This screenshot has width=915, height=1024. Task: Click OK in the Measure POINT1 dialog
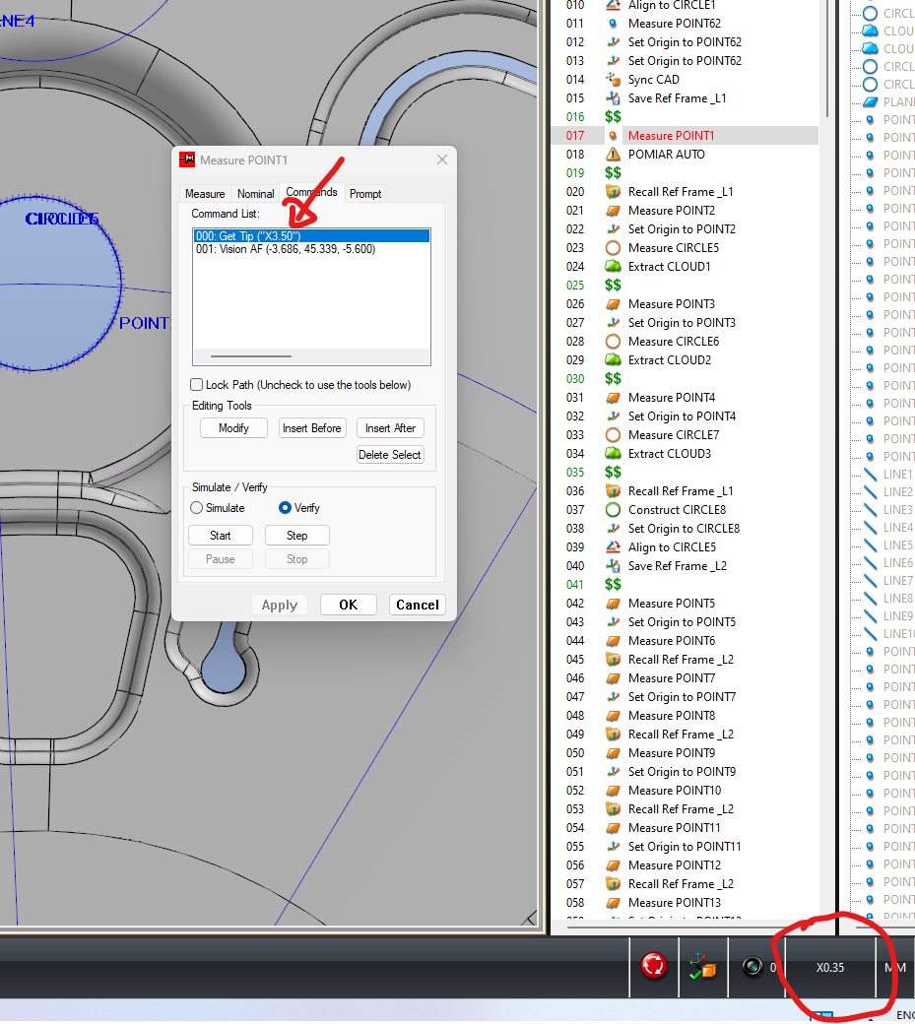(x=348, y=605)
